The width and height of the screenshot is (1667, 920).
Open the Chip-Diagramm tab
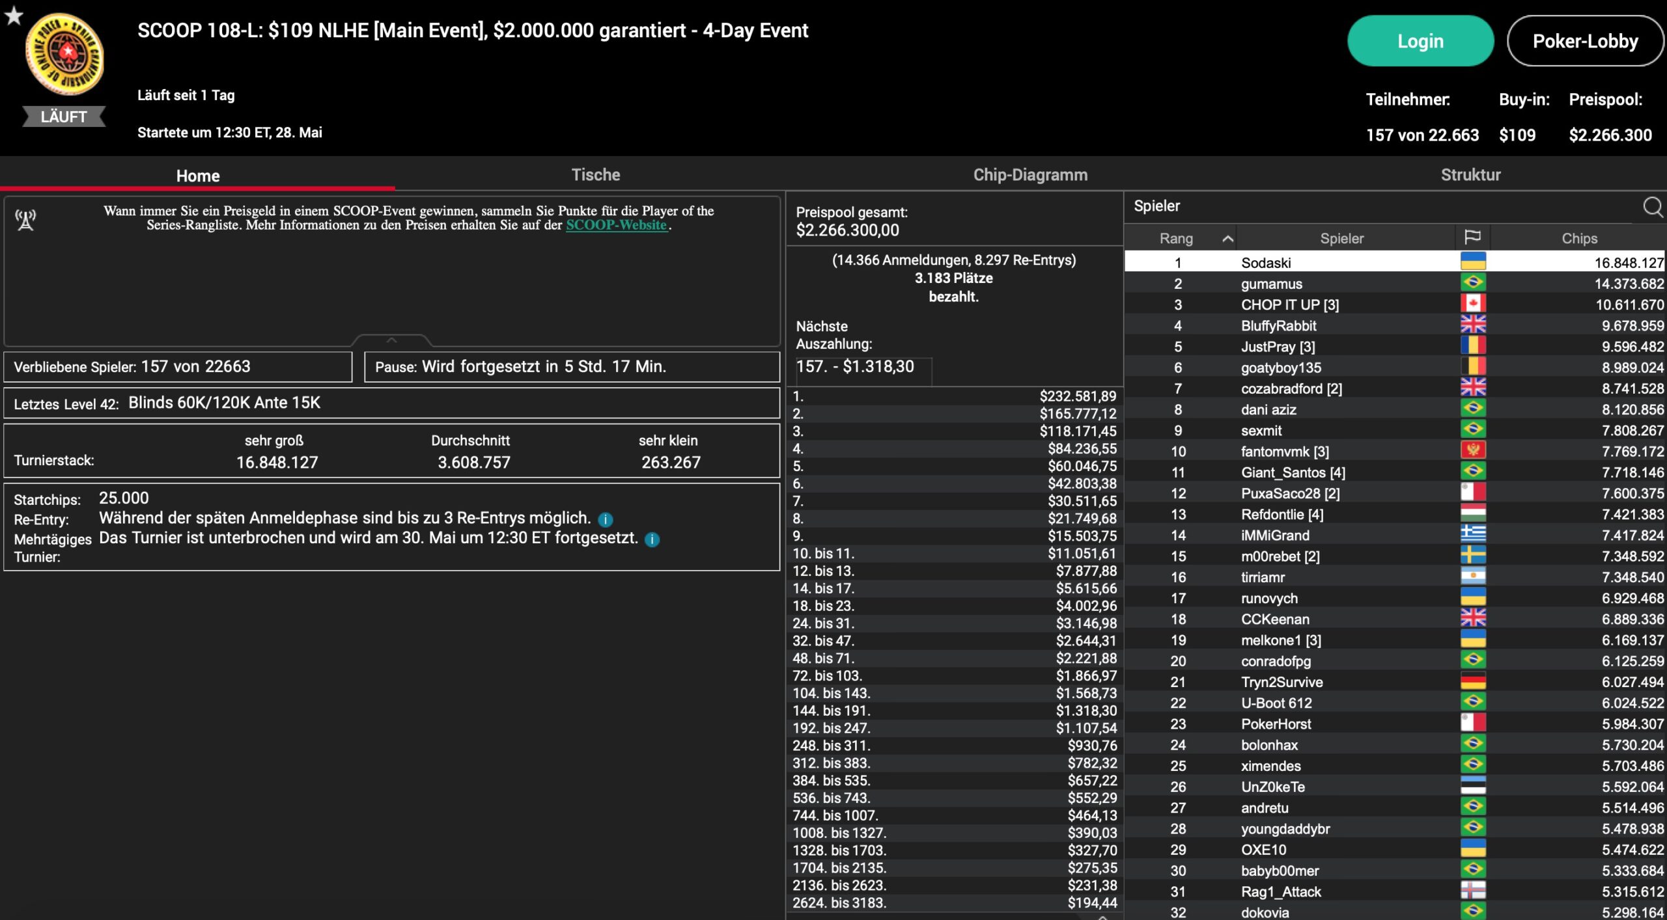point(1030,174)
